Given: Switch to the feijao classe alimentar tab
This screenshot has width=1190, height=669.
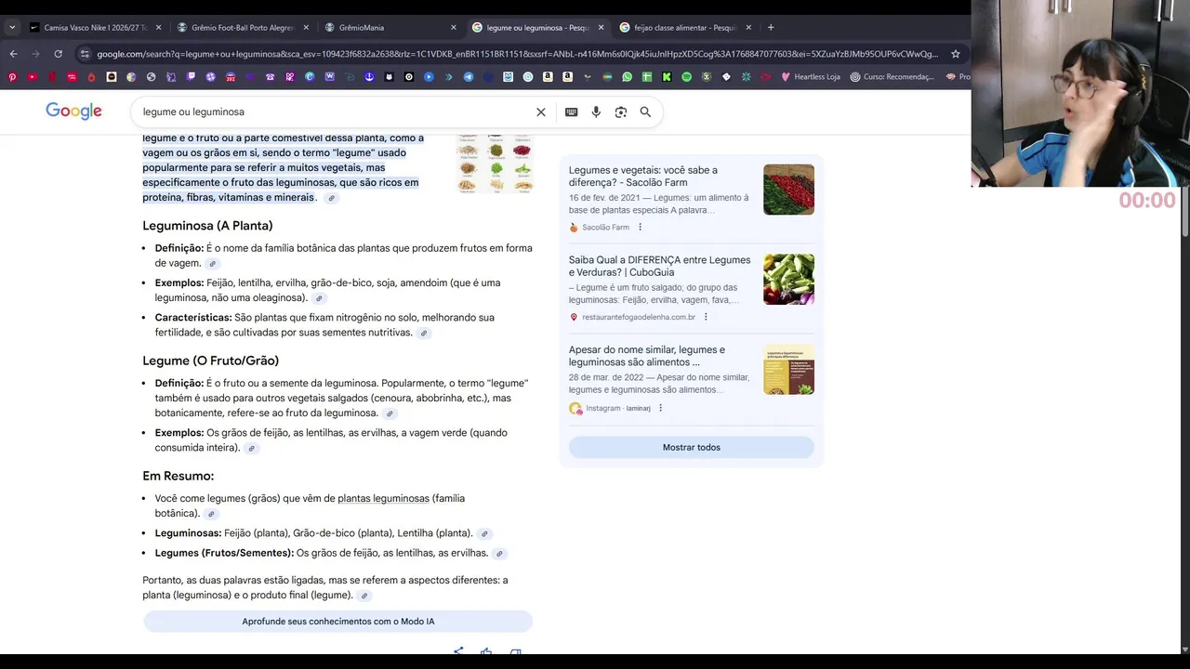Looking at the screenshot, I should pos(683,27).
